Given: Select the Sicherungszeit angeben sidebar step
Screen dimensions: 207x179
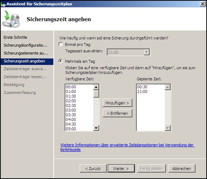Looking at the screenshot, I should tap(27, 62).
